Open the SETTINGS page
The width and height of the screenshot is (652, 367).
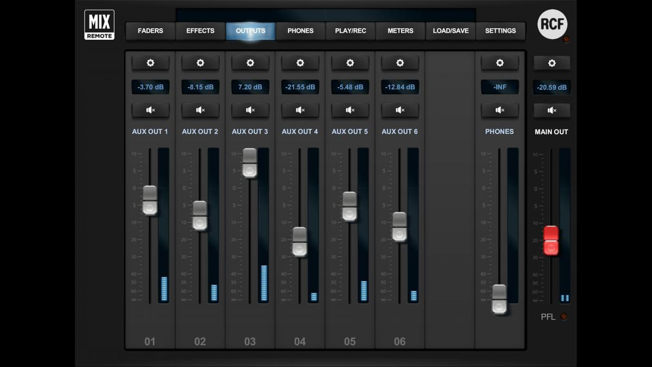(x=500, y=31)
